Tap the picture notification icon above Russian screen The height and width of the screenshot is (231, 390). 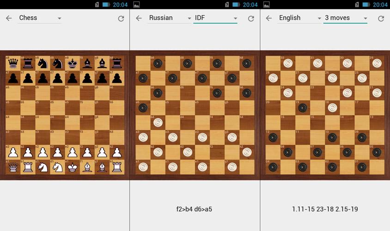pos(136,5)
